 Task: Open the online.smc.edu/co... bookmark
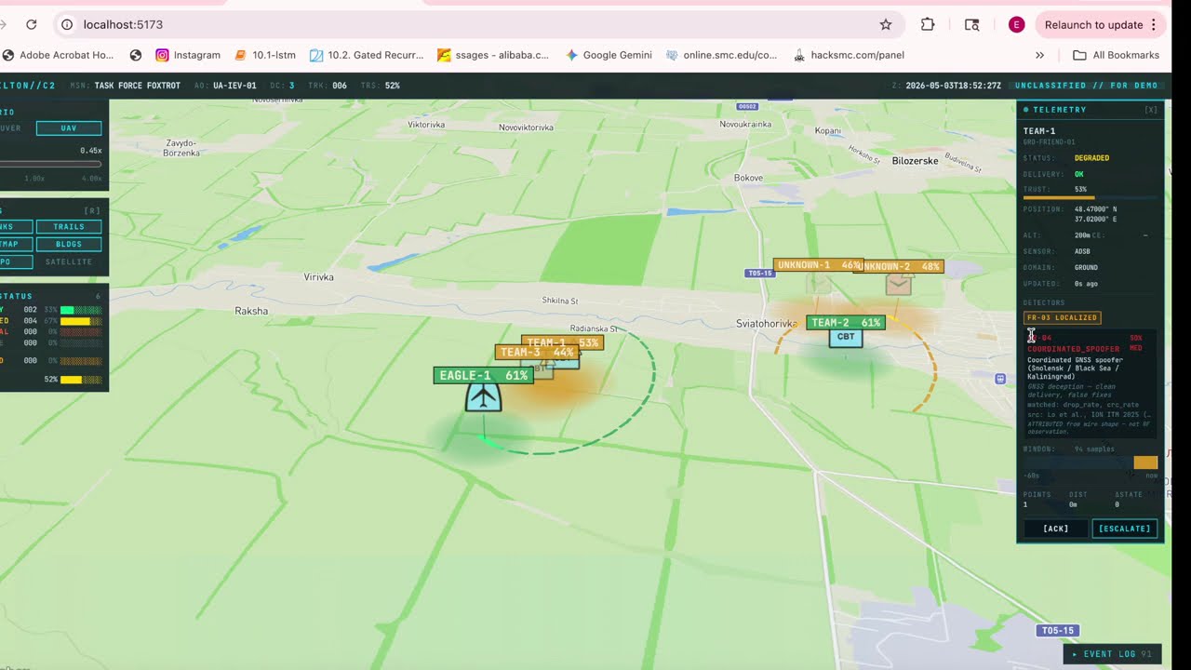pyautogui.click(x=721, y=55)
